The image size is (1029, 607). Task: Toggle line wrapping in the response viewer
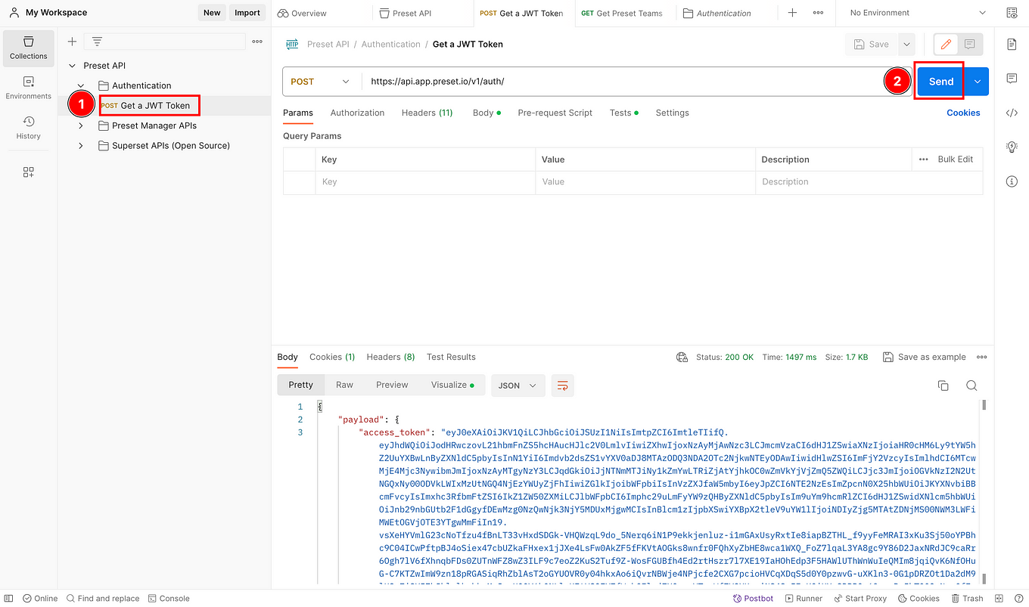562,386
